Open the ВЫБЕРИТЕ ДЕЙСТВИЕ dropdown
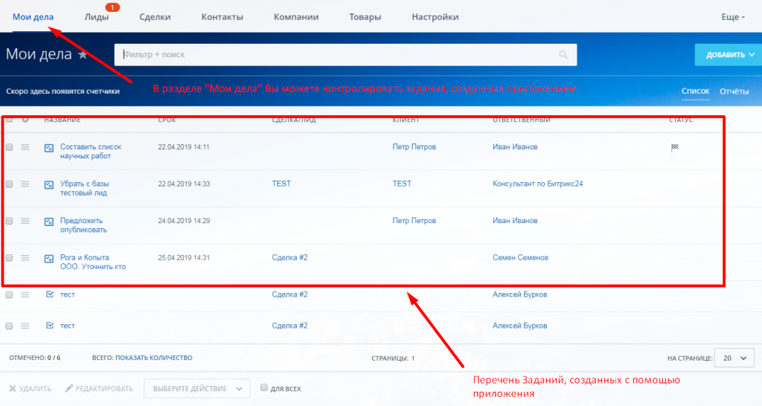The height and width of the screenshot is (406, 762). coord(196,388)
